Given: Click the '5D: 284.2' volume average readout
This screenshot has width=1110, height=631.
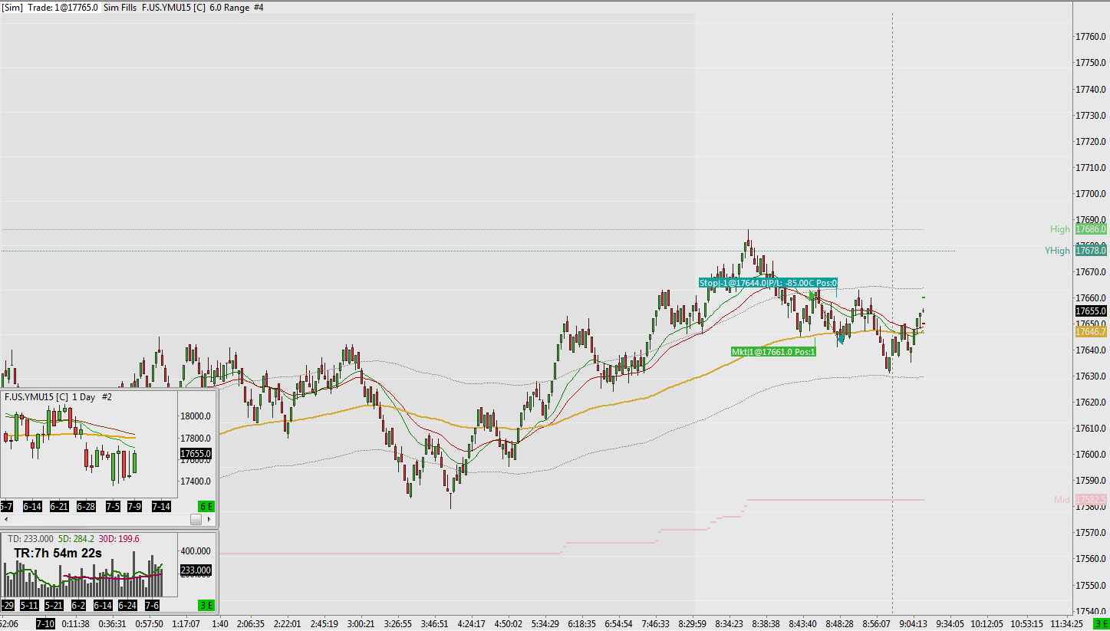Looking at the screenshot, I should (x=75, y=539).
